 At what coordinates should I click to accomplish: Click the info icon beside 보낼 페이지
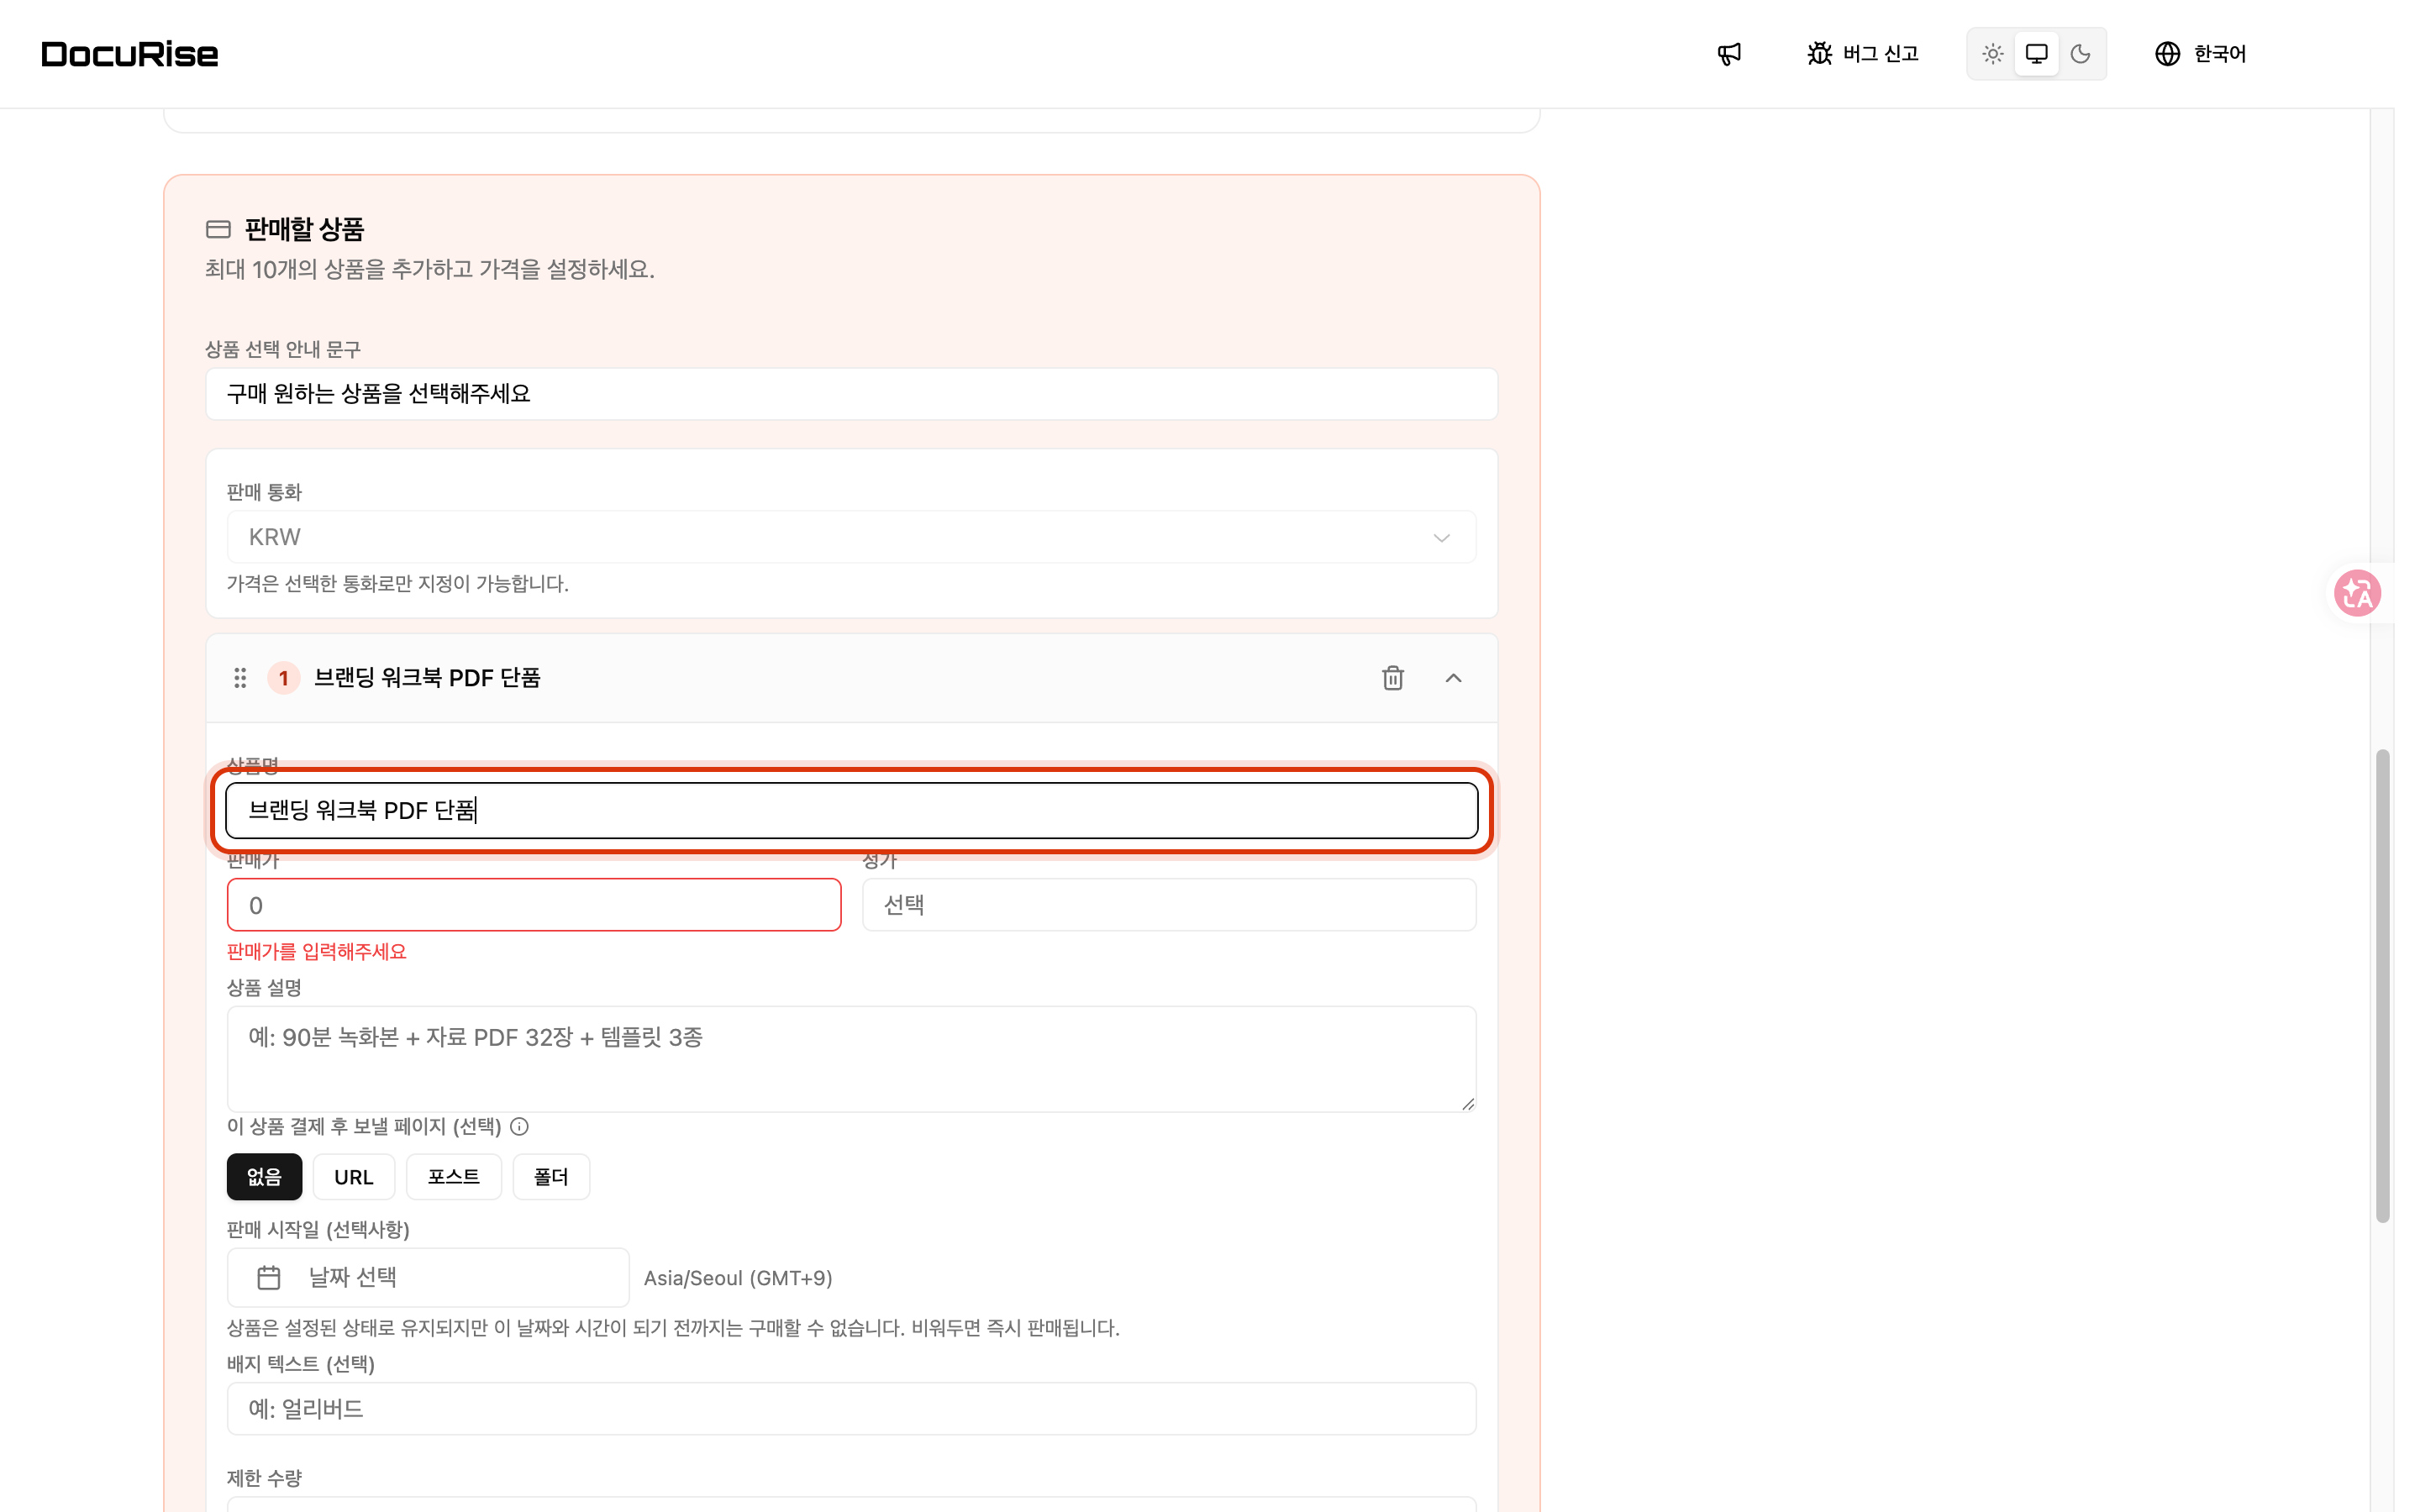click(519, 1126)
